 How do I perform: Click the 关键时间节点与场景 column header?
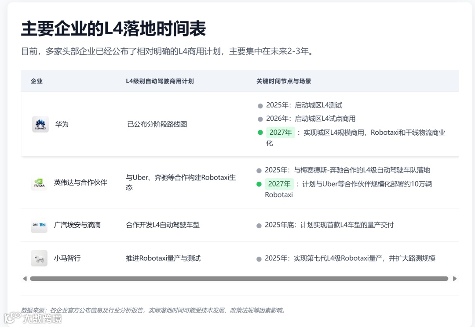[x=284, y=81]
